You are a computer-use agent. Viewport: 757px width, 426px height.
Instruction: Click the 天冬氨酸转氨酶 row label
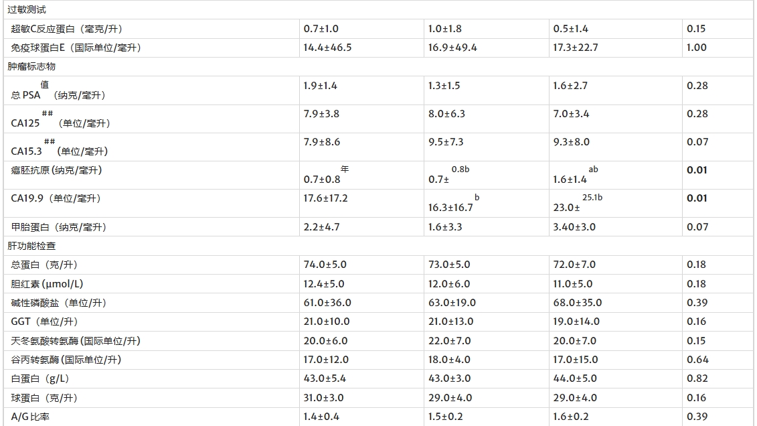(76, 341)
